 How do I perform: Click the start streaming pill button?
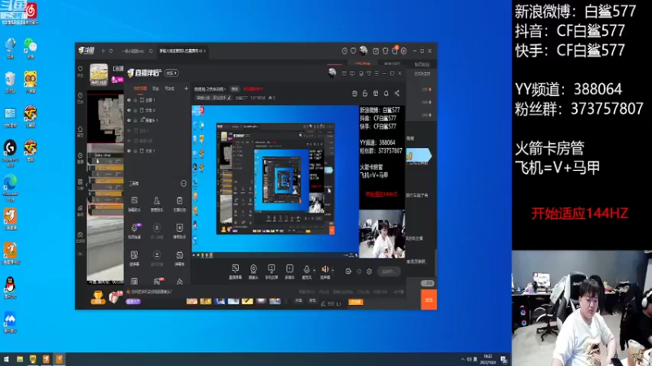pyautogui.click(x=389, y=272)
